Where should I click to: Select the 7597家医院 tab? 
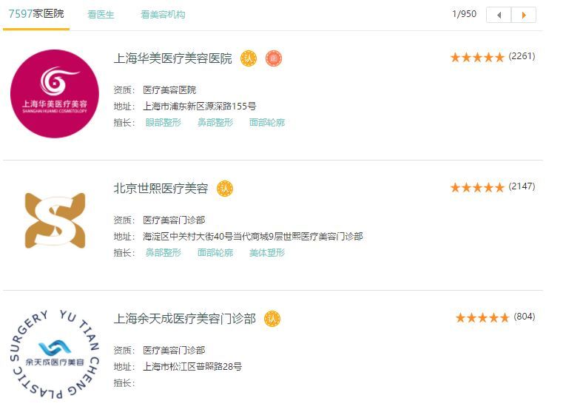(36, 14)
